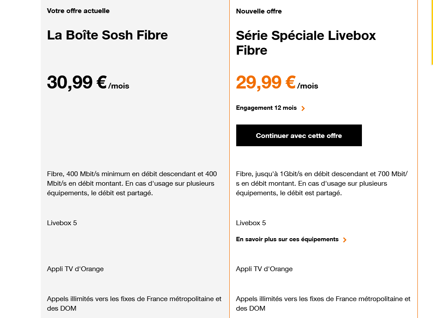
Task: Click the orange chevron beside Engagement 12 mois
Action: pos(303,108)
